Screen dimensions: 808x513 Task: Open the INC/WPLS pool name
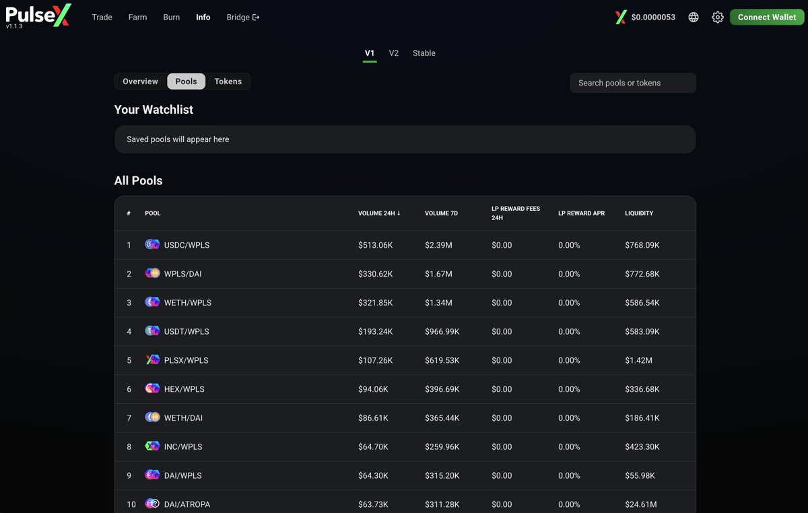[x=183, y=446]
